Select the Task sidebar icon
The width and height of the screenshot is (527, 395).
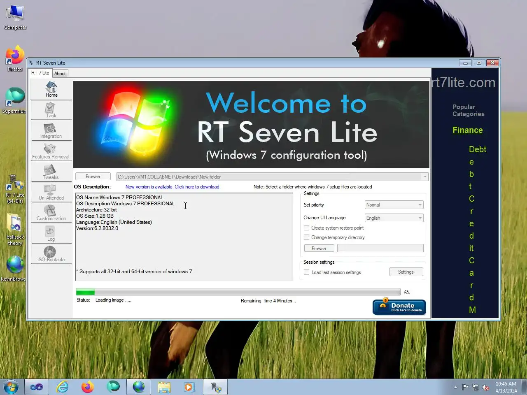click(x=51, y=110)
